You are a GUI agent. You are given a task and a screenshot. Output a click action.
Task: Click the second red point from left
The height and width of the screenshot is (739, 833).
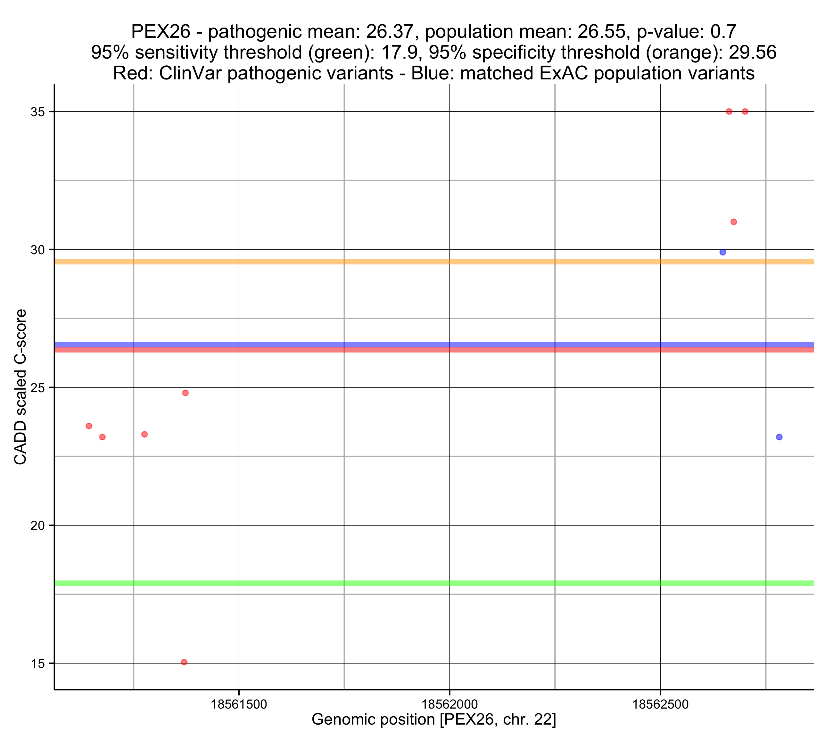click(x=102, y=437)
